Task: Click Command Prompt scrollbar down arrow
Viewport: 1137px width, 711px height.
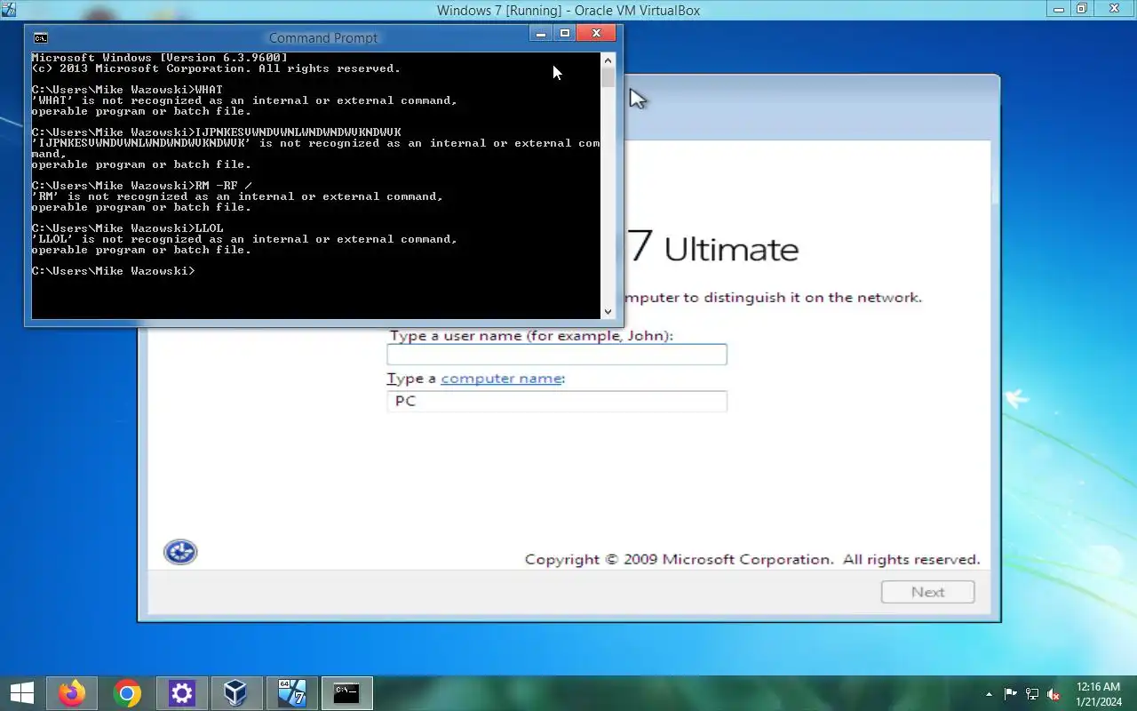Action: point(608,311)
